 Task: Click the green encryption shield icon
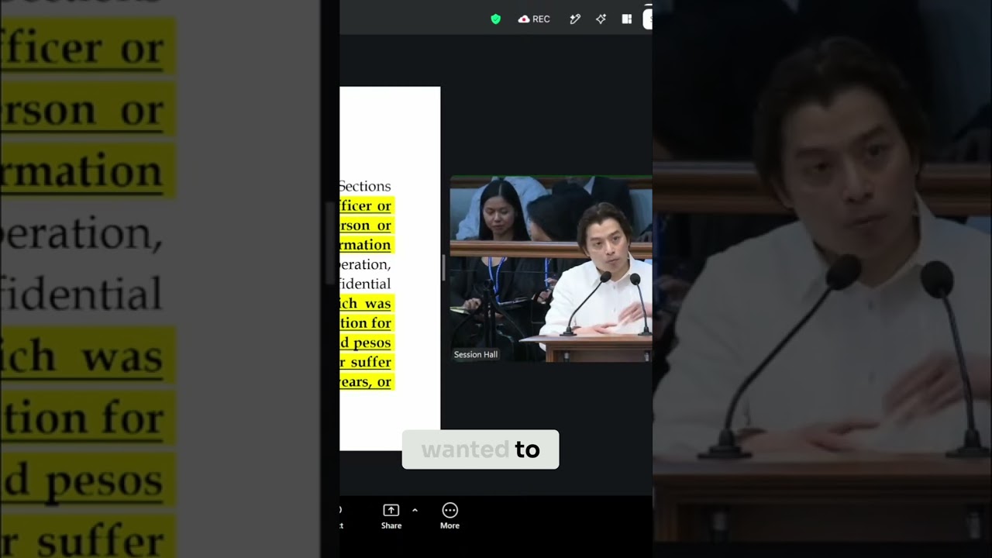[496, 19]
